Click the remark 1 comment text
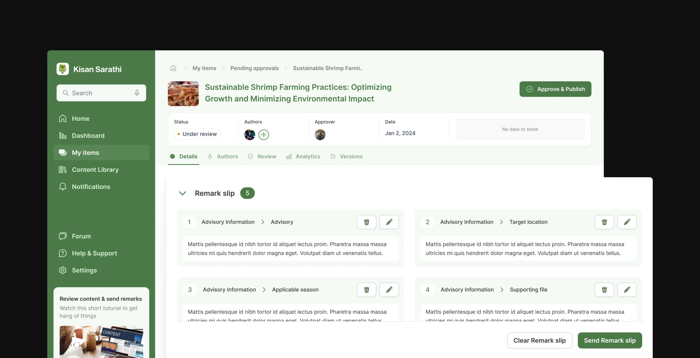 (x=287, y=249)
